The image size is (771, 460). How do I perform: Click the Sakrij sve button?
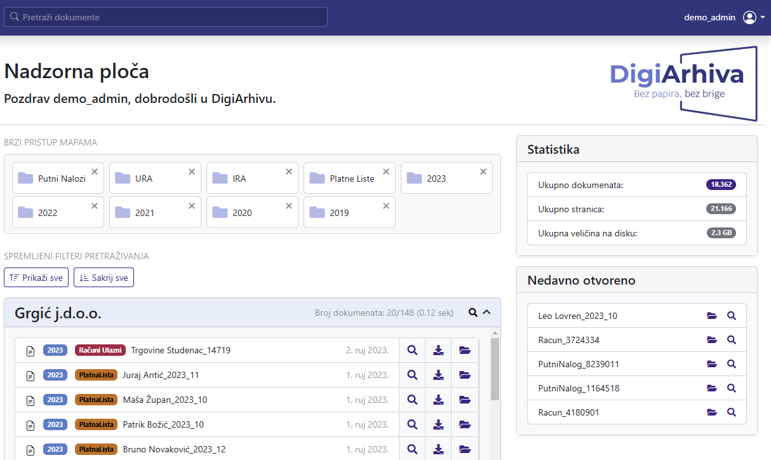coord(104,277)
